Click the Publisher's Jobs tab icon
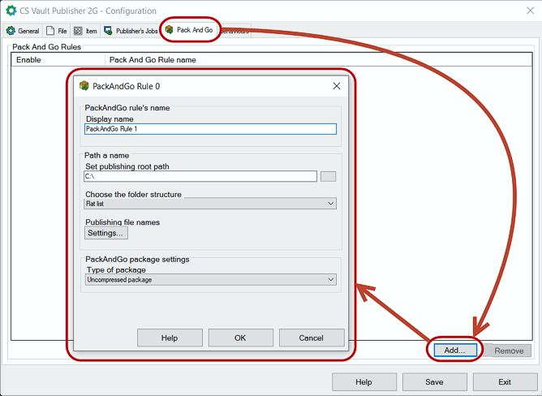 tap(108, 31)
